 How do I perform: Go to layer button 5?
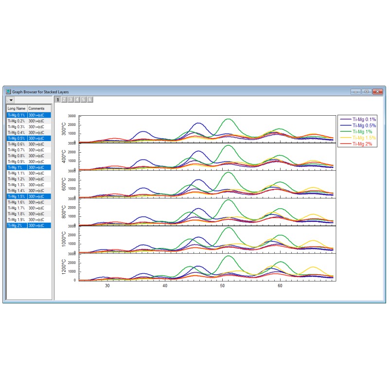[x=83, y=100]
